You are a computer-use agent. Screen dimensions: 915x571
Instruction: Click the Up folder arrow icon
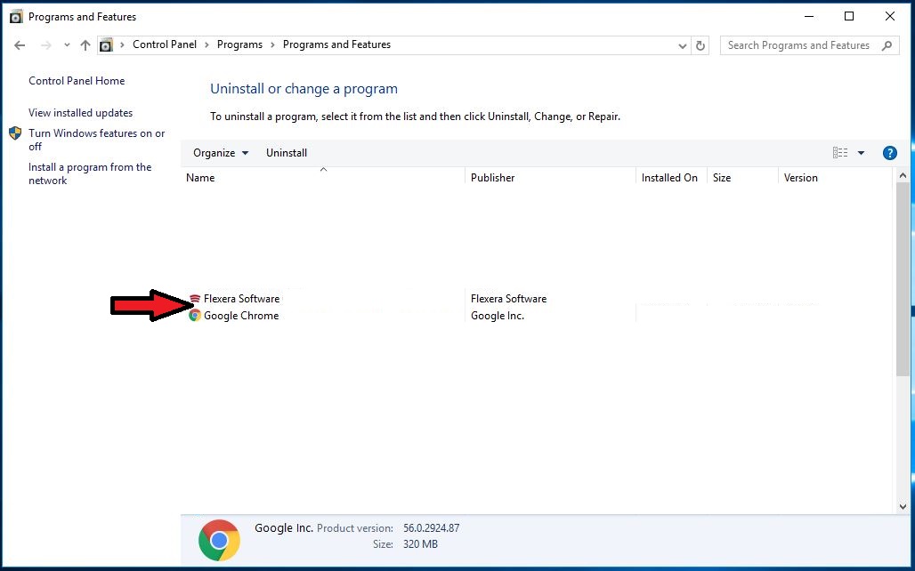(x=85, y=45)
